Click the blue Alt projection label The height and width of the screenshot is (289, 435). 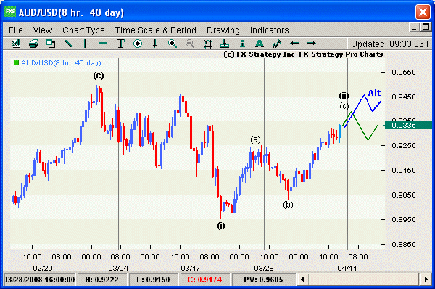pos(375,93)
